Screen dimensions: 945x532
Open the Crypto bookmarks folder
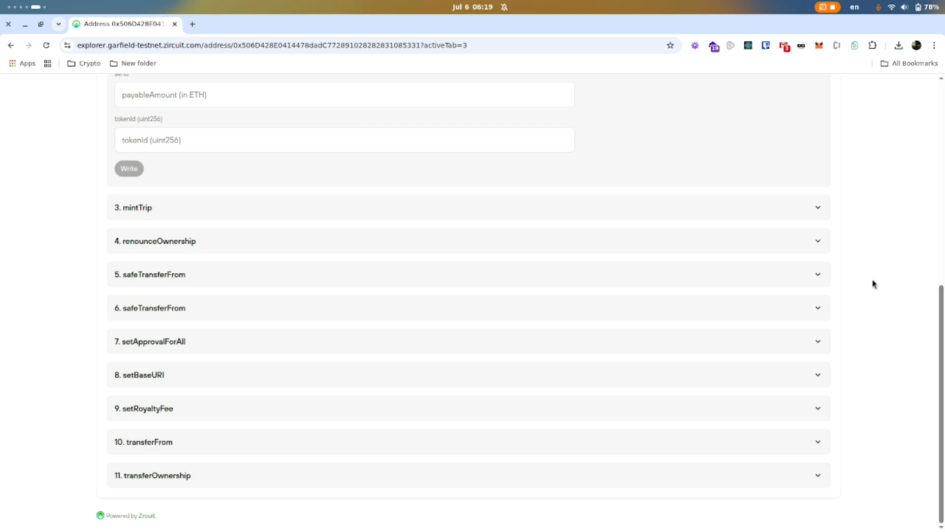click(x=84, y=64)
